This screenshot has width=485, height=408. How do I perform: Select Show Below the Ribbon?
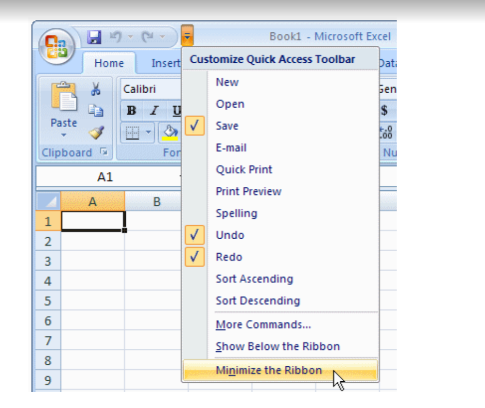(278, 346)
